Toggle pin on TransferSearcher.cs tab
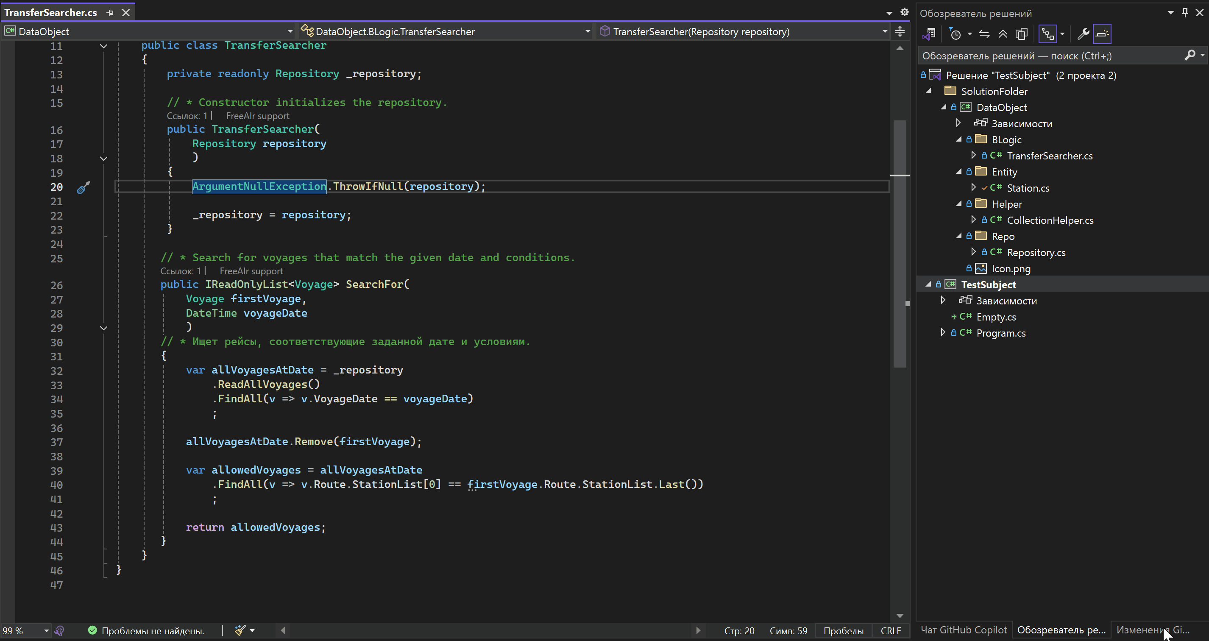Viewport: 1209px width, 641px height. click(110, 13)
